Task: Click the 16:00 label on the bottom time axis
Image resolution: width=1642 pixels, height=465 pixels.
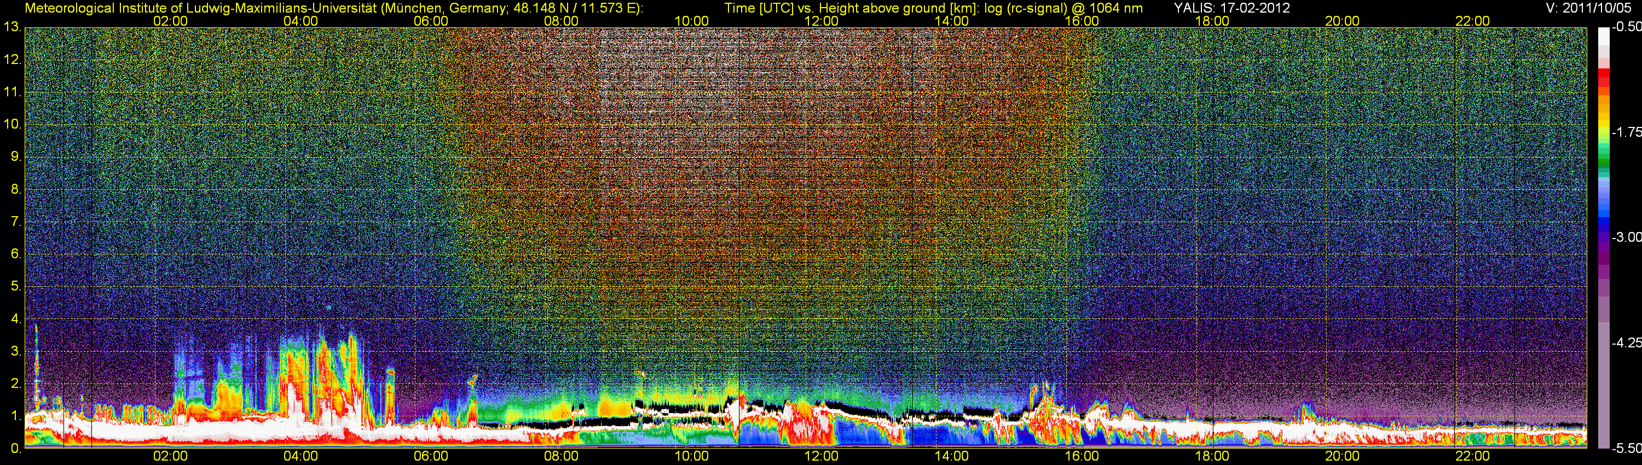Action: 1082,457
